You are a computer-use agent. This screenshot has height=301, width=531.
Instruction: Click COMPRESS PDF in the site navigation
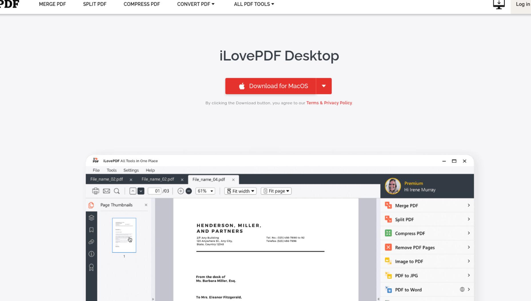(x=142, y=4)
